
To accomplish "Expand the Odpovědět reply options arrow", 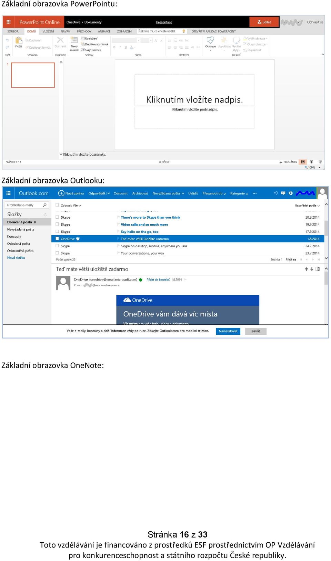I will click(108, 193).
